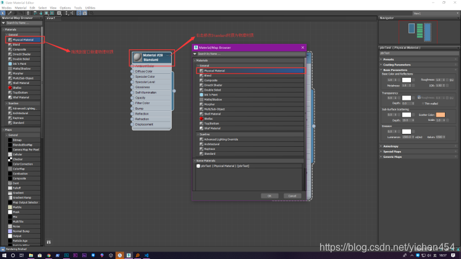Expand the Special Maps rollout

pos(418,151)
